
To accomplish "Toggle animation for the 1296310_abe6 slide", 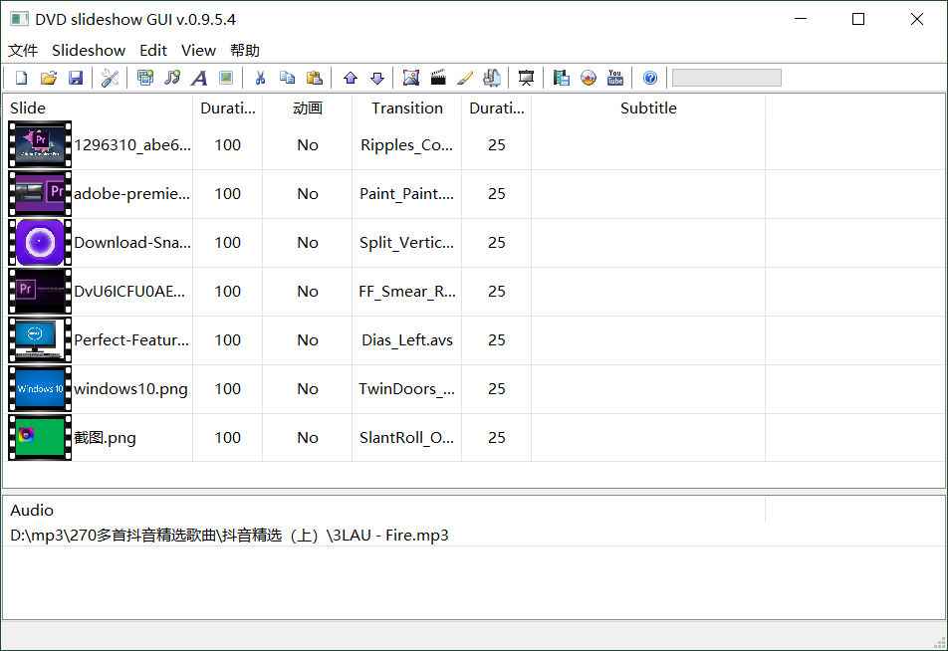I will point(307,144).
